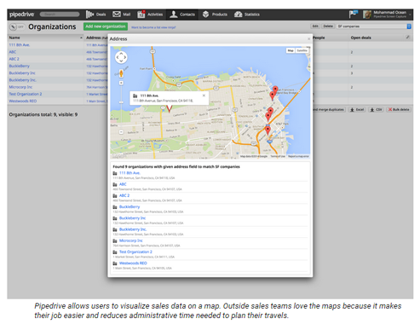This screenshot has width=420, height=324.
Task: Open the Statistics gauge icon
Action: [x=239, y=14]
